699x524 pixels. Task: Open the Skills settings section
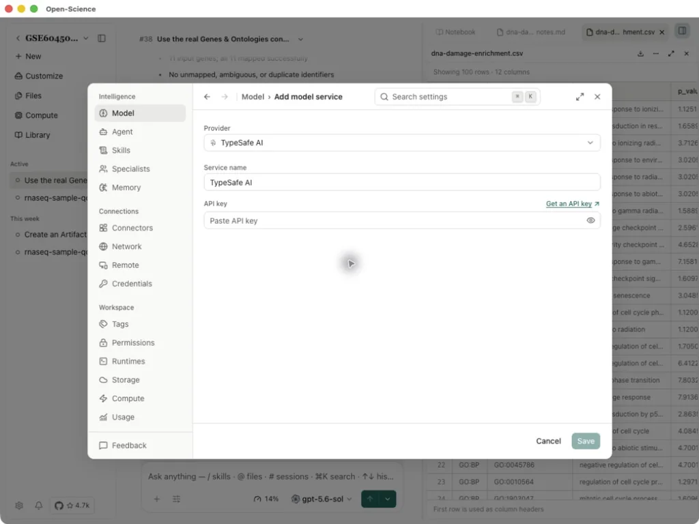coord(140,151)
